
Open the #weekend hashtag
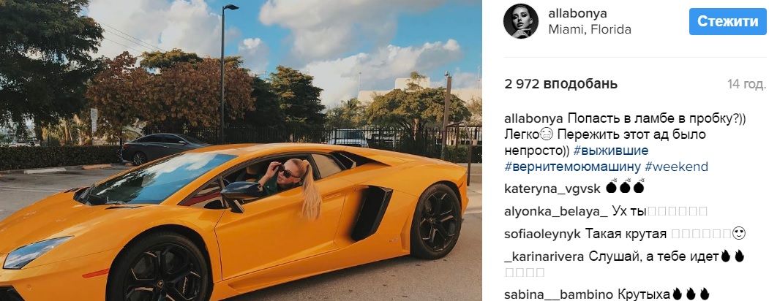coord(676,167)
